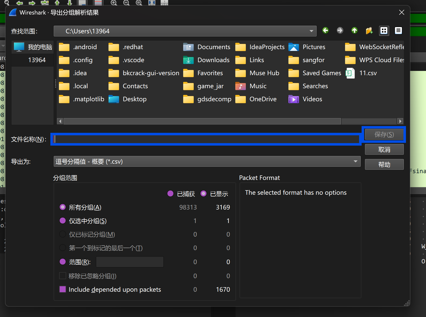Select the .matplotlib folder
Screen dimensions: 426x317
click(81, 99)
